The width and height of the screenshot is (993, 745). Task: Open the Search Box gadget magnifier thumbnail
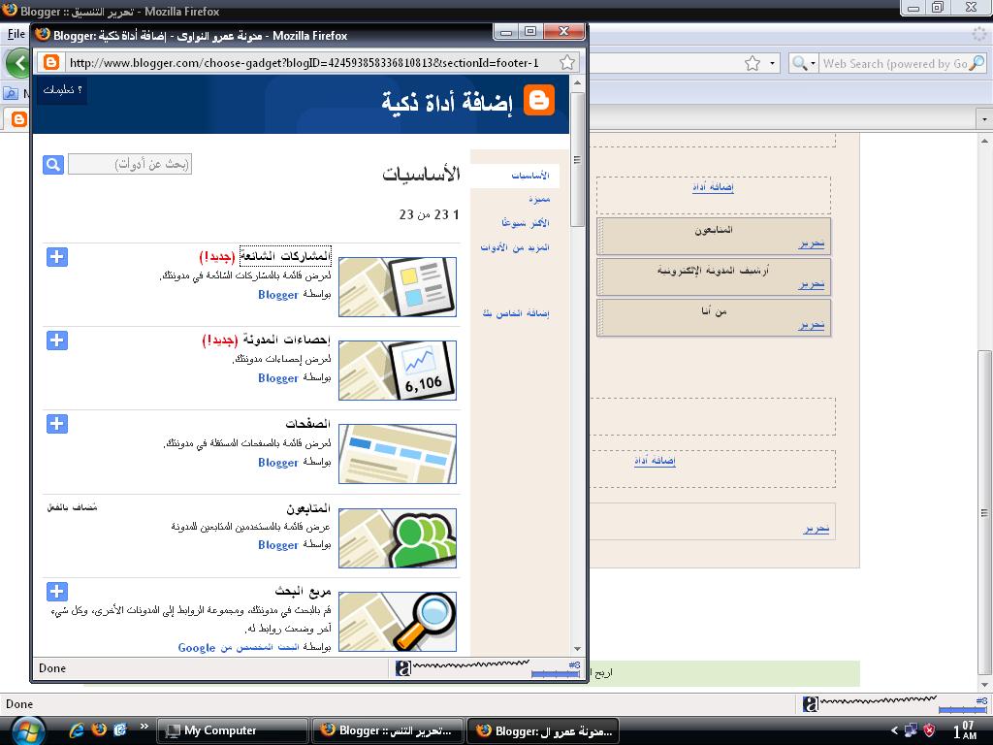[398, 622]
